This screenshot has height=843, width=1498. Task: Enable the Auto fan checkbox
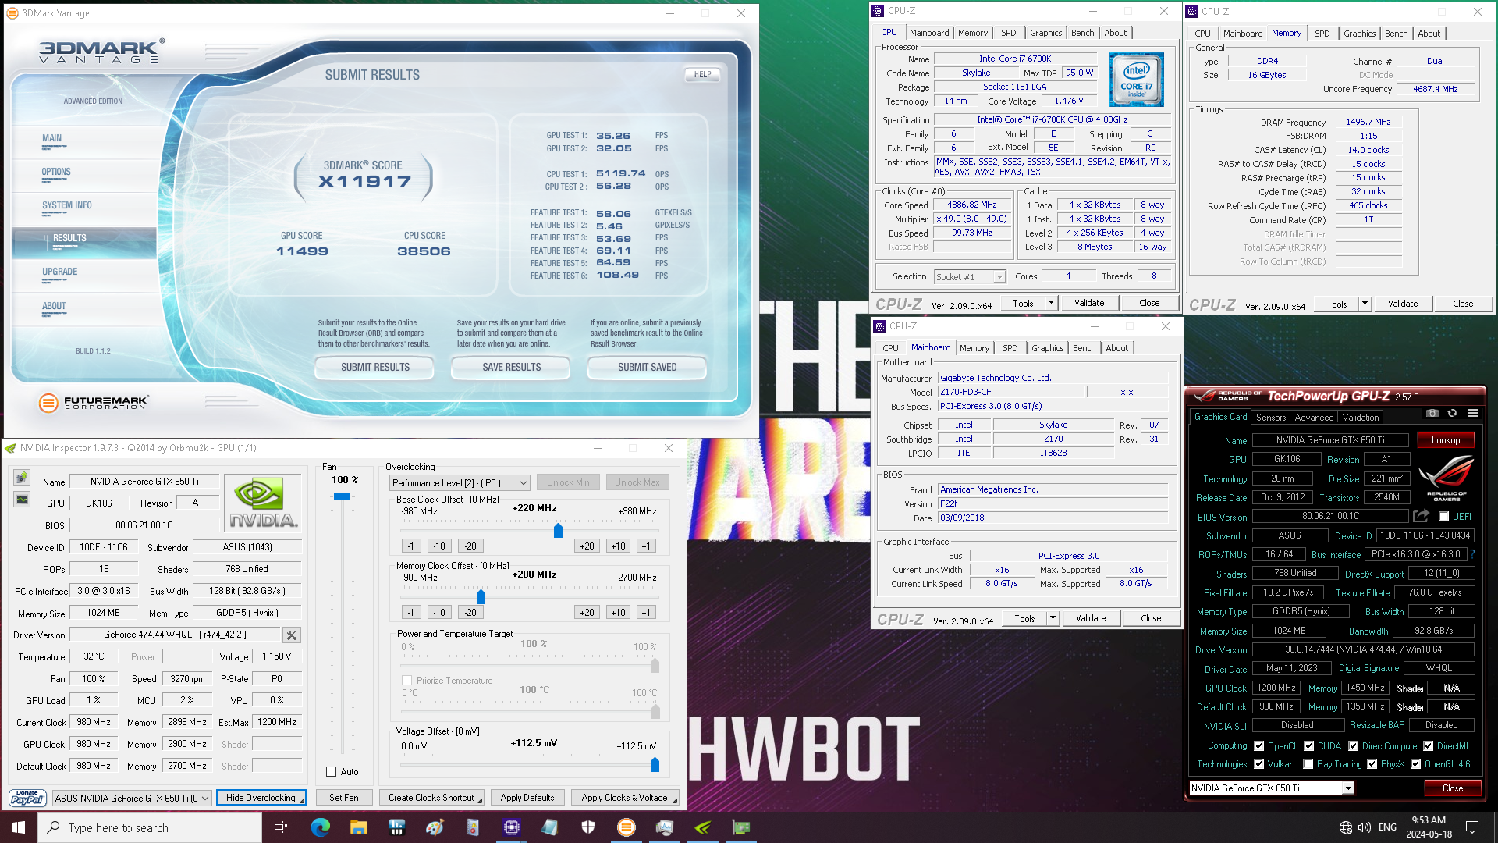(x=331, y=772)
